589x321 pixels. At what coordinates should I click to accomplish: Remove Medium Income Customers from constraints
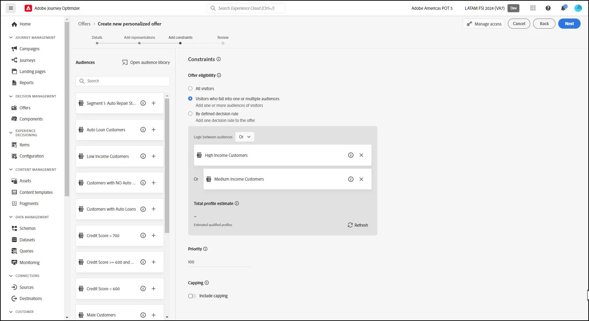361,179
